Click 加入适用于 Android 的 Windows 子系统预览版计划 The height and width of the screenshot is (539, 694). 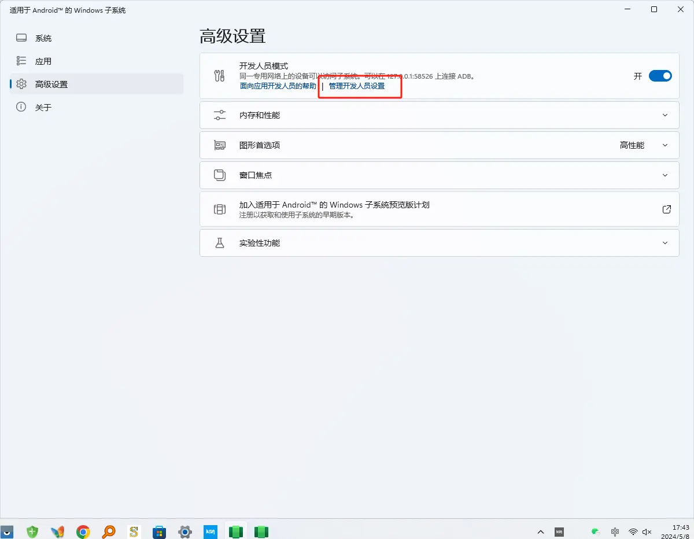pyautogui.click(x=334, y=205)
